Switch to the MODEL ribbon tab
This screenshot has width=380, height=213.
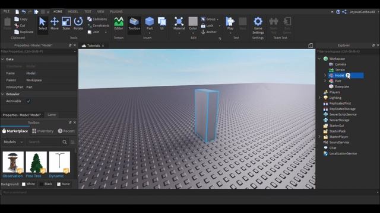point(73,12)
